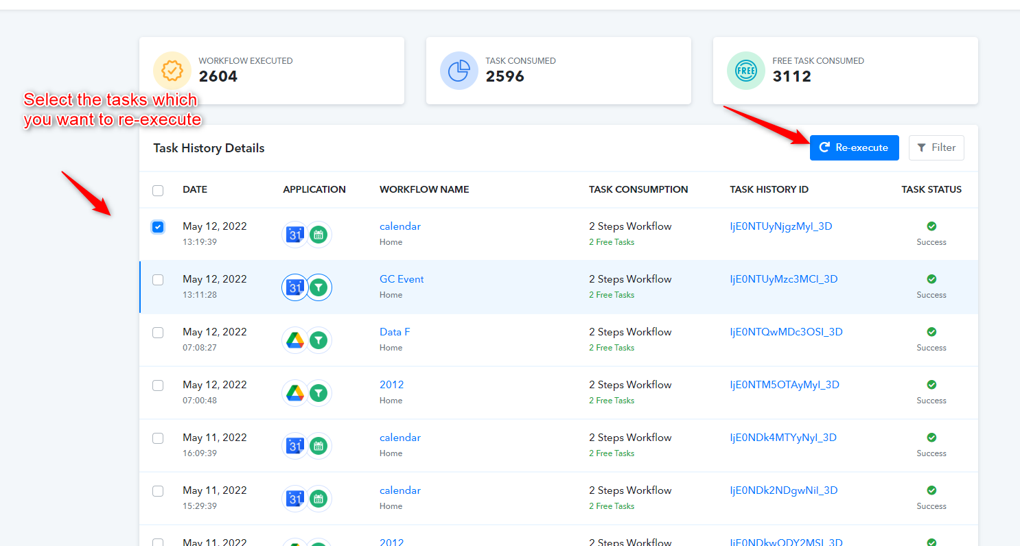This screenshot has height=546, width=1020.
Task: Check the 07:00:48 task row checkbox
Action: point(158,385)
